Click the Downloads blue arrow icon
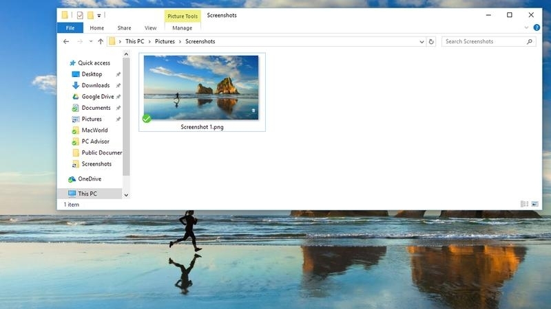The image size is (551, 309). (x=76, y=85)
